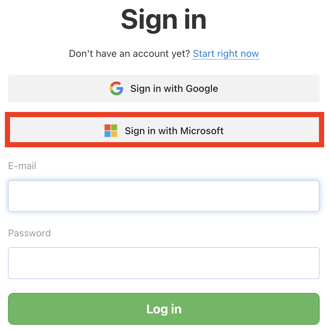Screen dimensions: 329x330
Task: Select the yellow square in the Microsoft logo
Action: pyautogui.click(x=114, y=134)
